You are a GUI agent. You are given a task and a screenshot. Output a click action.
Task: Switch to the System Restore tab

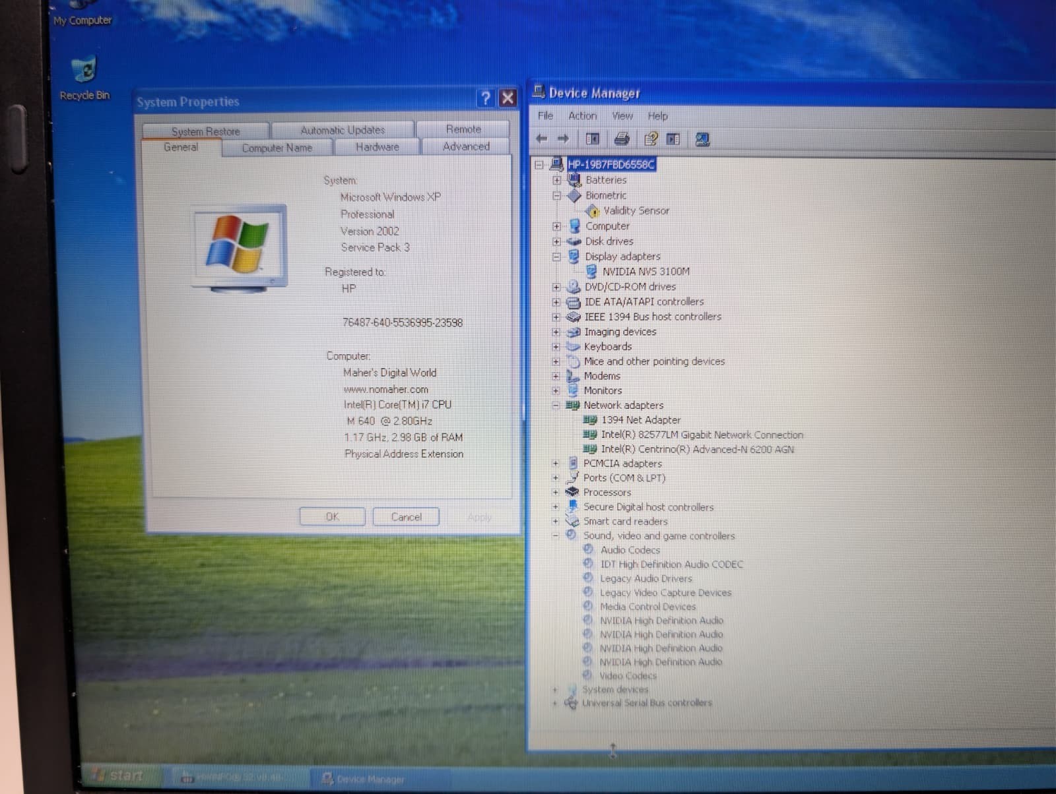click(x=205, y=131)
